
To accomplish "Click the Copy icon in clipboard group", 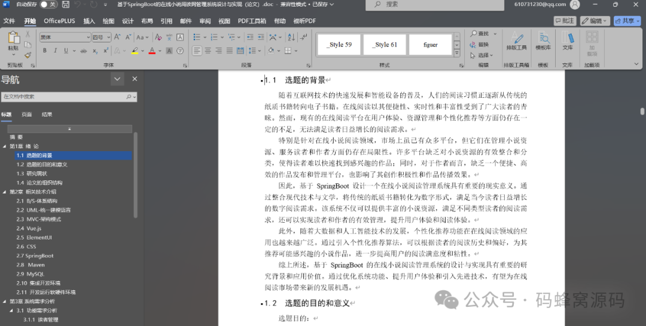I will 28,44.
